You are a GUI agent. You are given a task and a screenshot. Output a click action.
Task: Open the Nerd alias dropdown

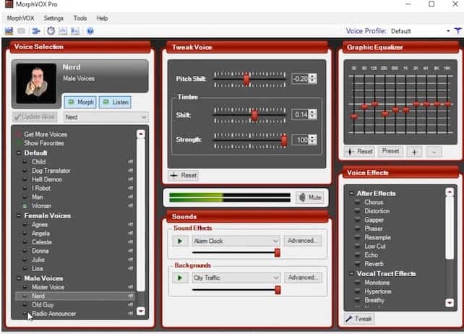(x=106, y=117)
